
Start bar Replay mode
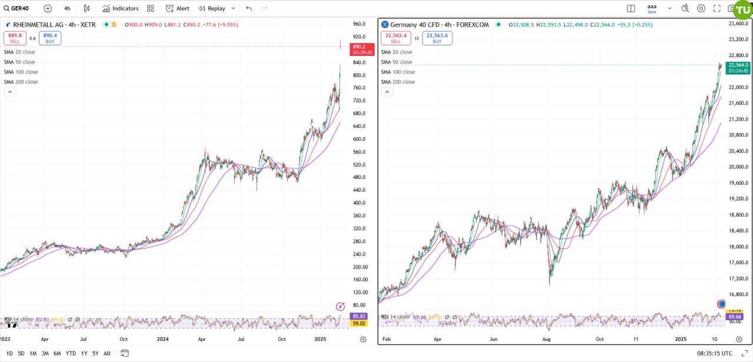[x=211, y=8]
